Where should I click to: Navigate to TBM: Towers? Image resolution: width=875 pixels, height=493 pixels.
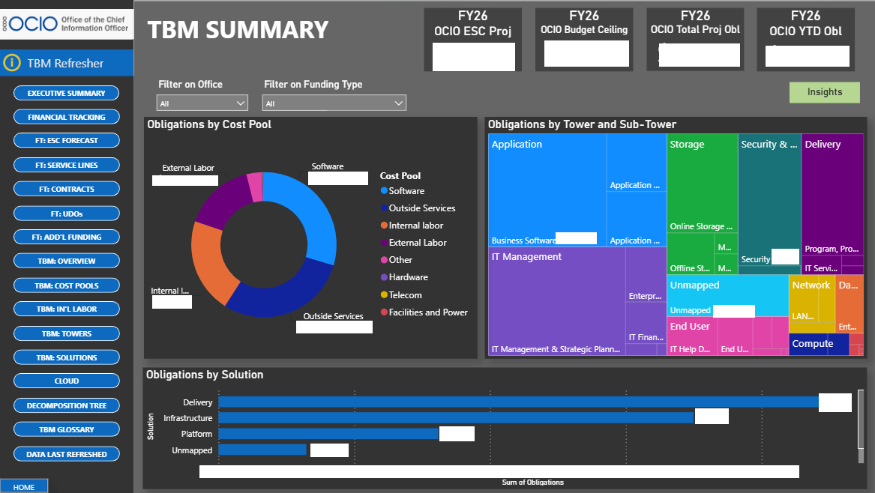[67, 333]
